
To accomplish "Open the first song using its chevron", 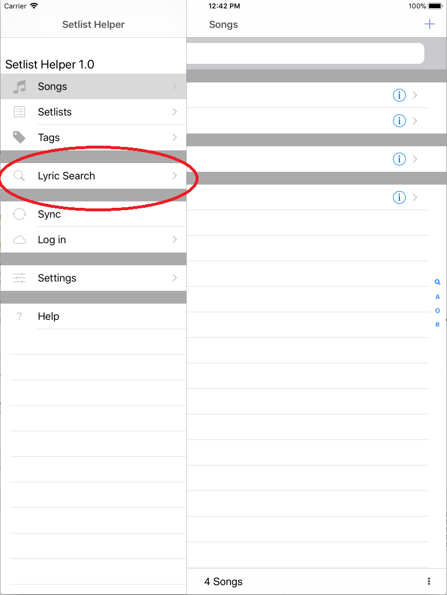I will pyautogui.click(x=414, y=95).
